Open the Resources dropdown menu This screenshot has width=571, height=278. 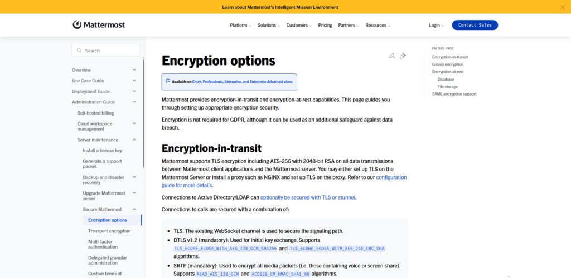click(x=378, y=26)
